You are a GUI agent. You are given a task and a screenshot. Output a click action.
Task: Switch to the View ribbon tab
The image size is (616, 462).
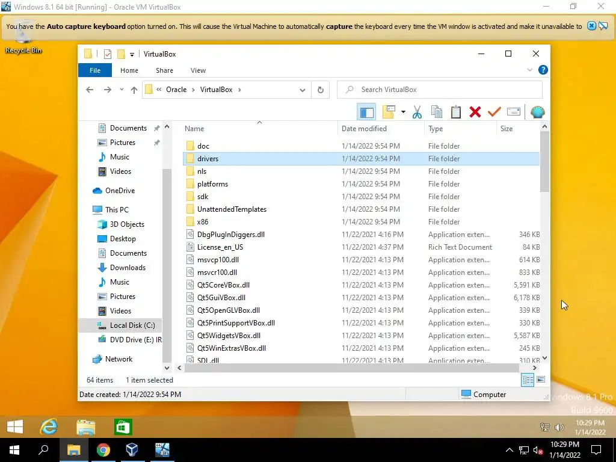[x=198, y=70]
